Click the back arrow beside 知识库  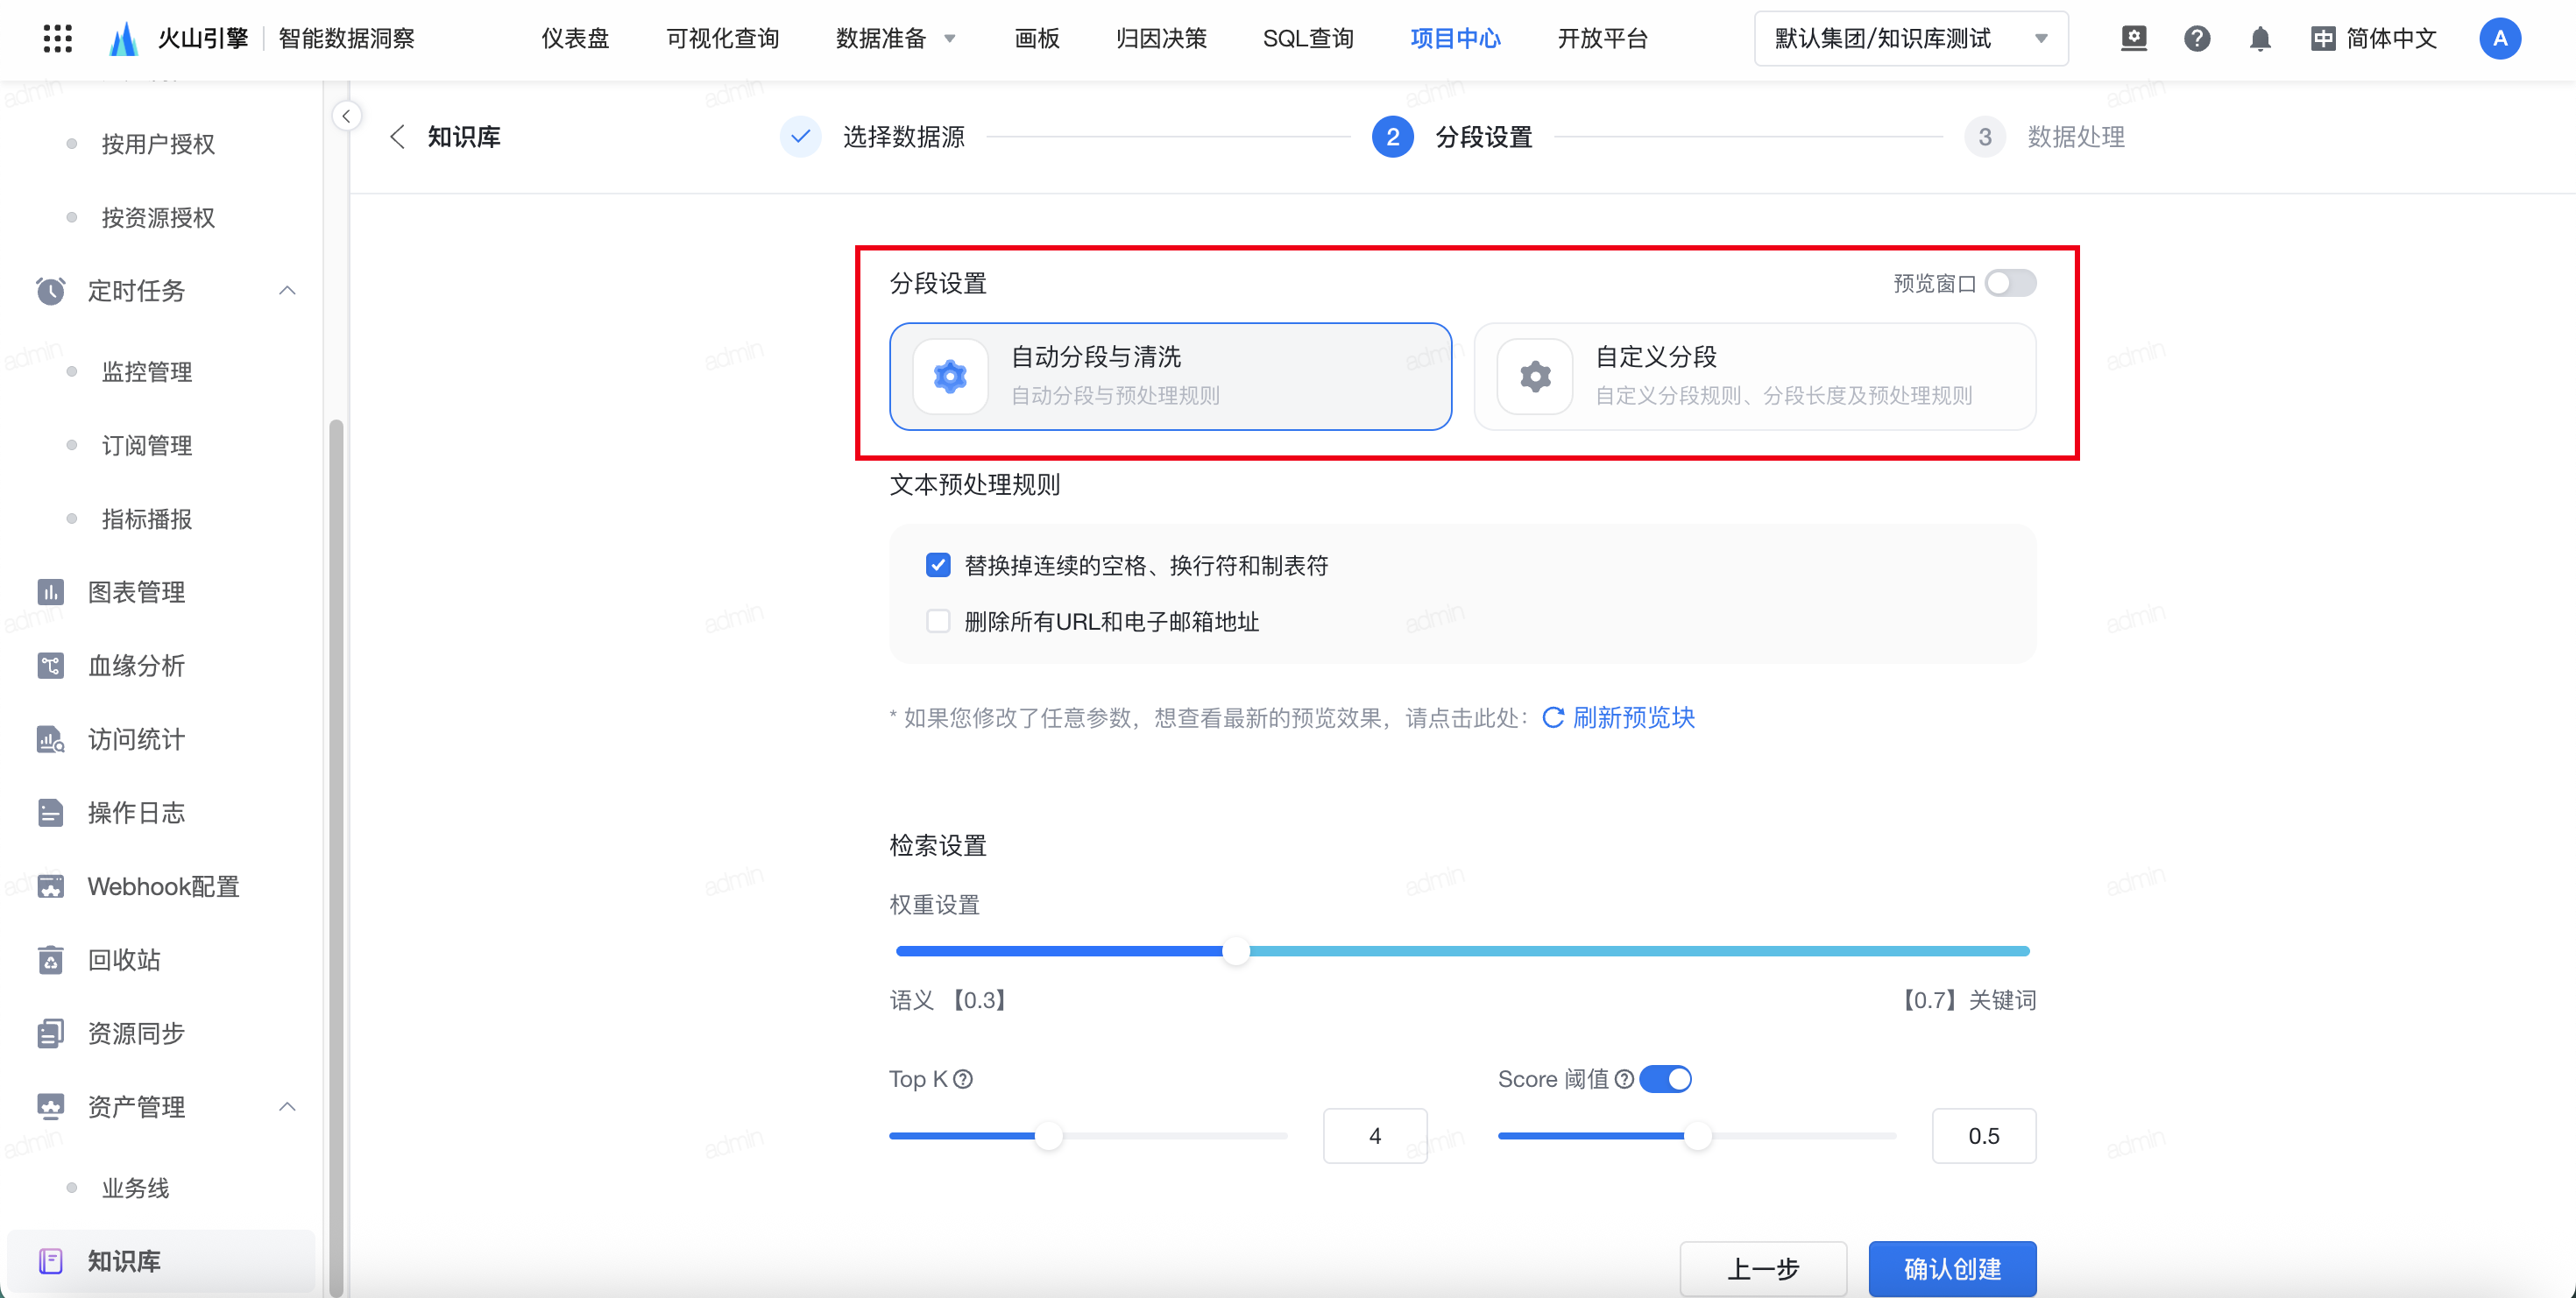click(397, 137)
